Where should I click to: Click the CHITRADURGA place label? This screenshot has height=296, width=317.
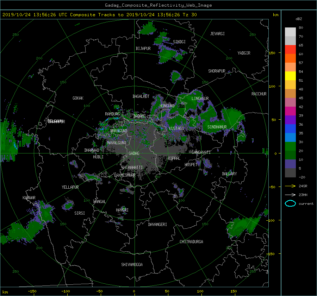(191, 242)
